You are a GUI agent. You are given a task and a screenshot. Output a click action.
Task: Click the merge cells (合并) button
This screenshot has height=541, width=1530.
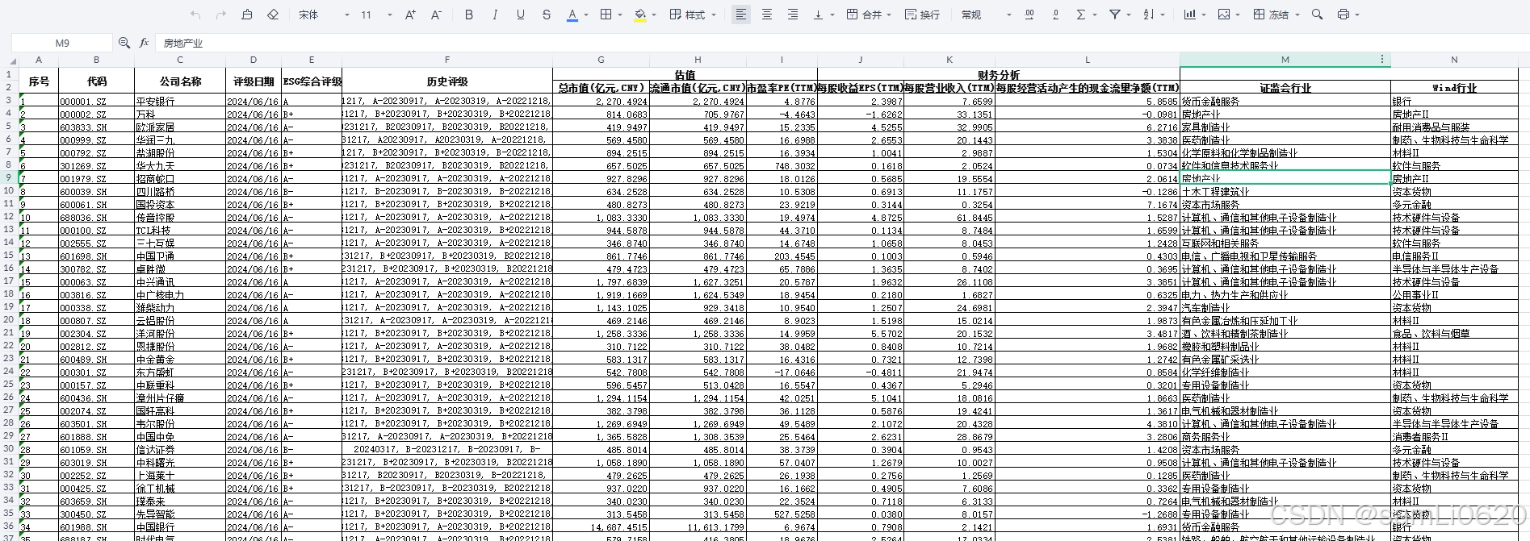(x=864, y=15)
